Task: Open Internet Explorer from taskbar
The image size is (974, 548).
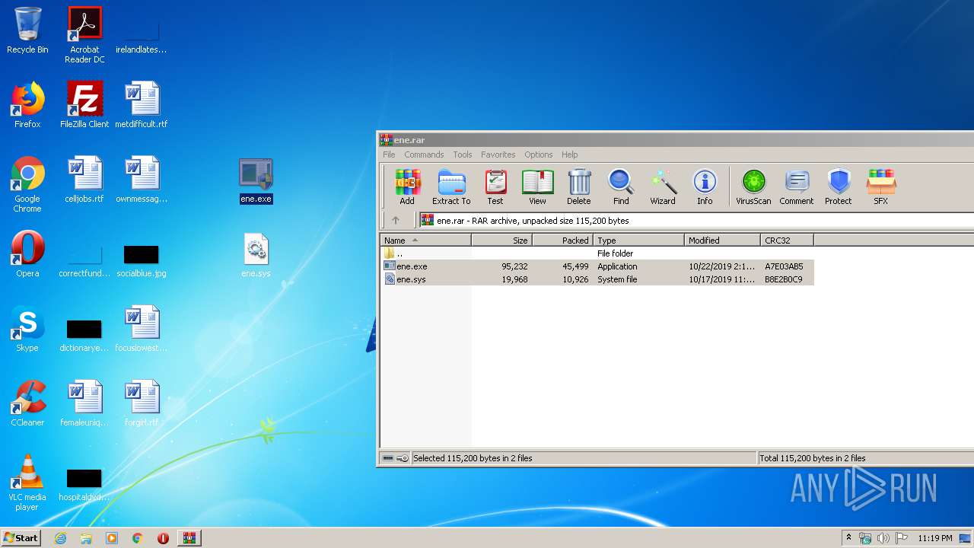Action: pos(60,538)
